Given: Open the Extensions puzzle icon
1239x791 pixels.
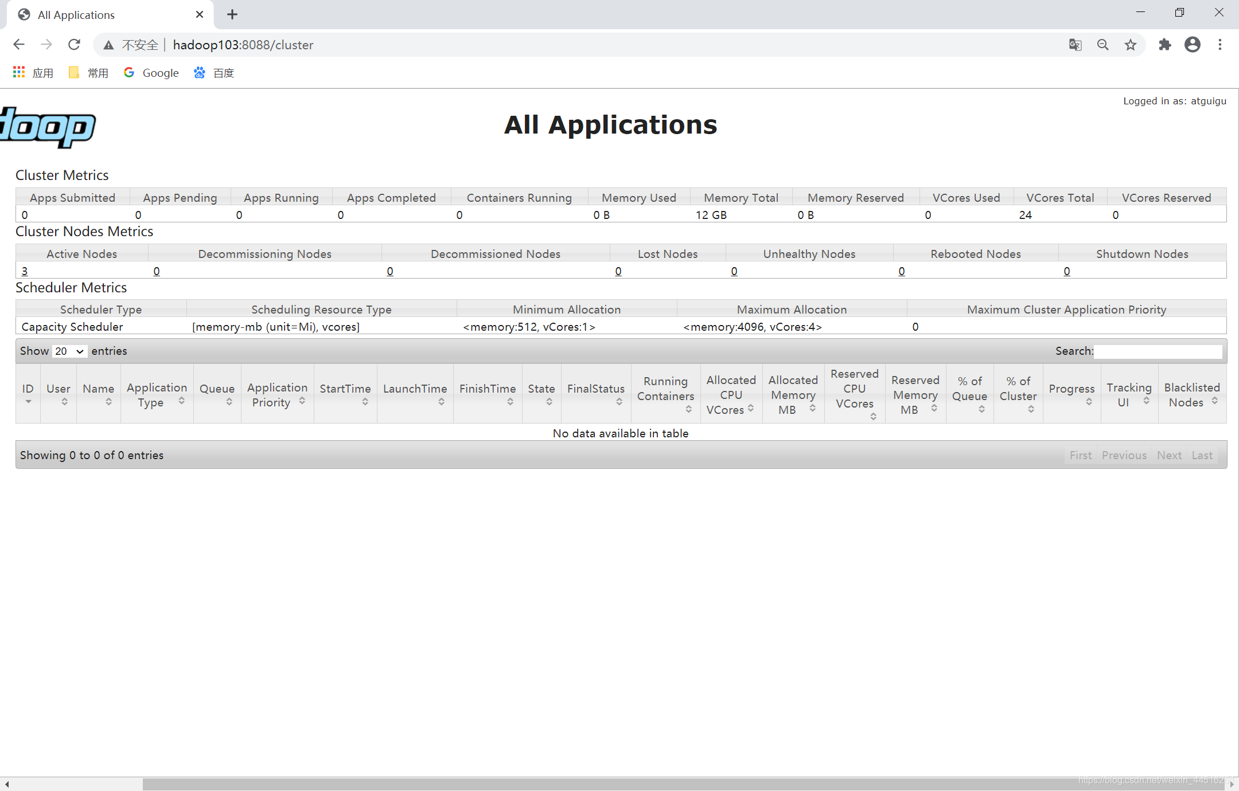Looking at the screenshot, I should point(1164,45).
